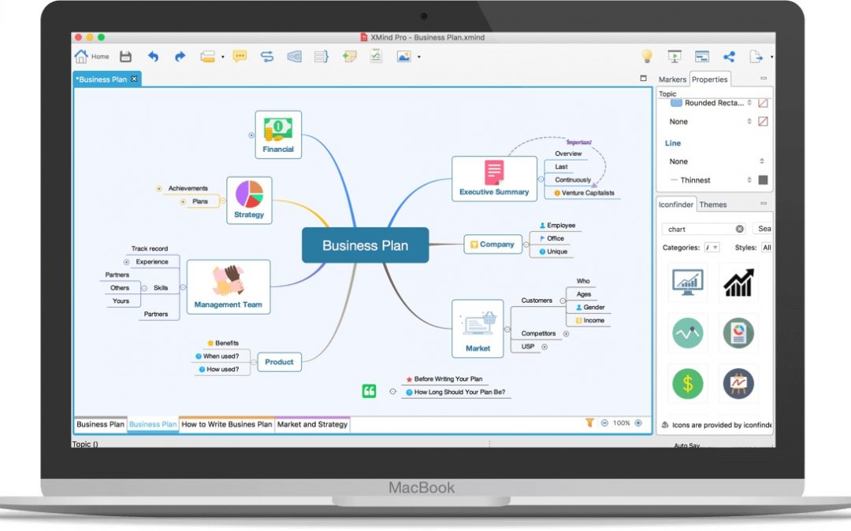Start brainstorming with the lightbulb icon
The width and height of the screenshot is (851, 531).
point(647,56)
